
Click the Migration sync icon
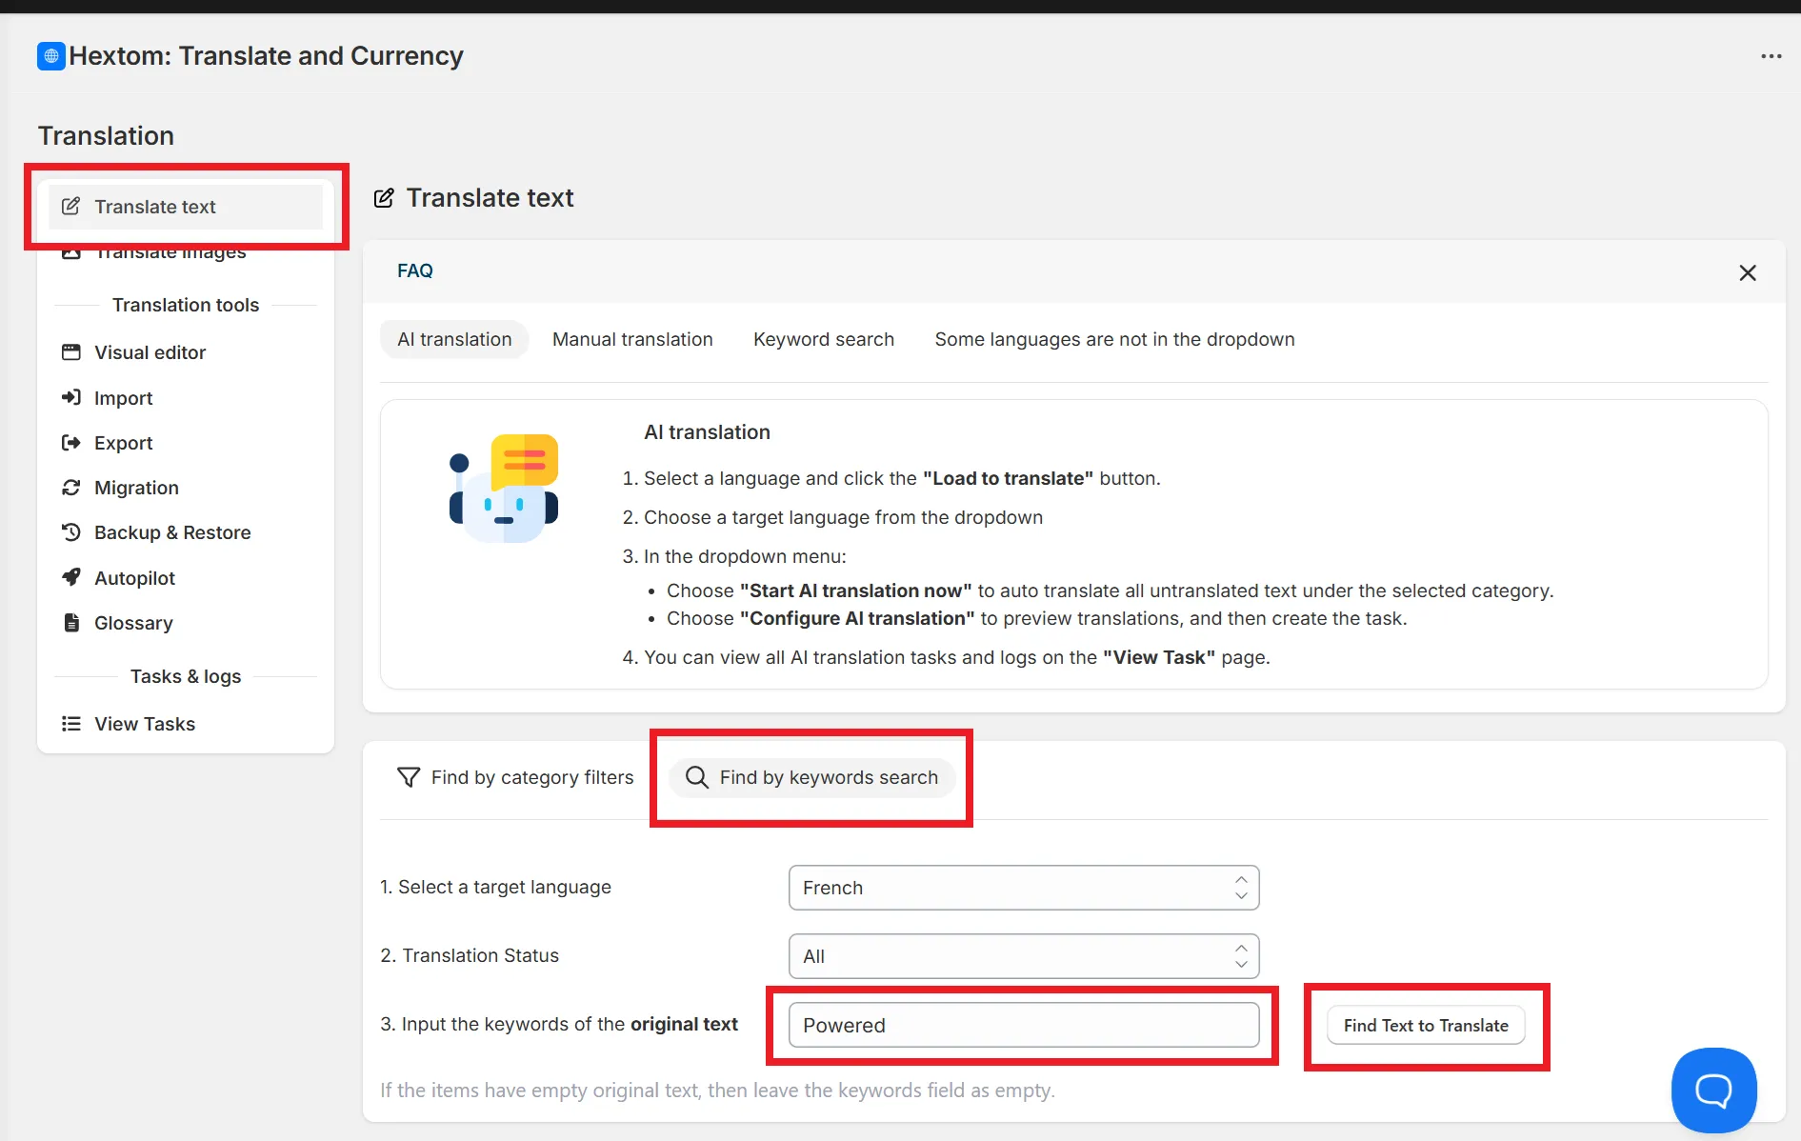coord(70,488)
